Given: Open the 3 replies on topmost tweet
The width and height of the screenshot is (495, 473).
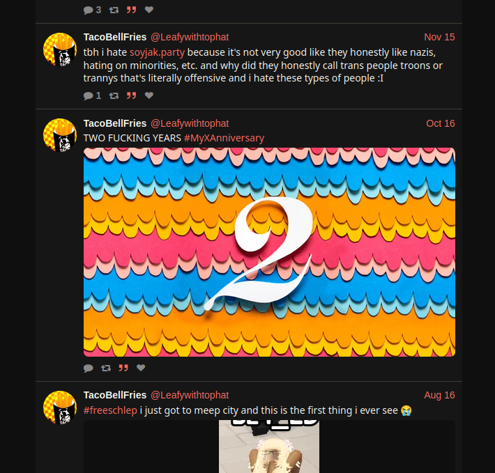Looking at the screenshot, I should 92,10.
